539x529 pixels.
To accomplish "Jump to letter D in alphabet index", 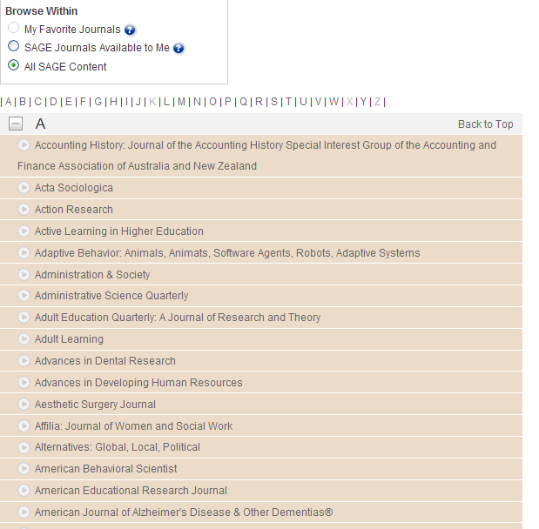I will pos(53,102).
